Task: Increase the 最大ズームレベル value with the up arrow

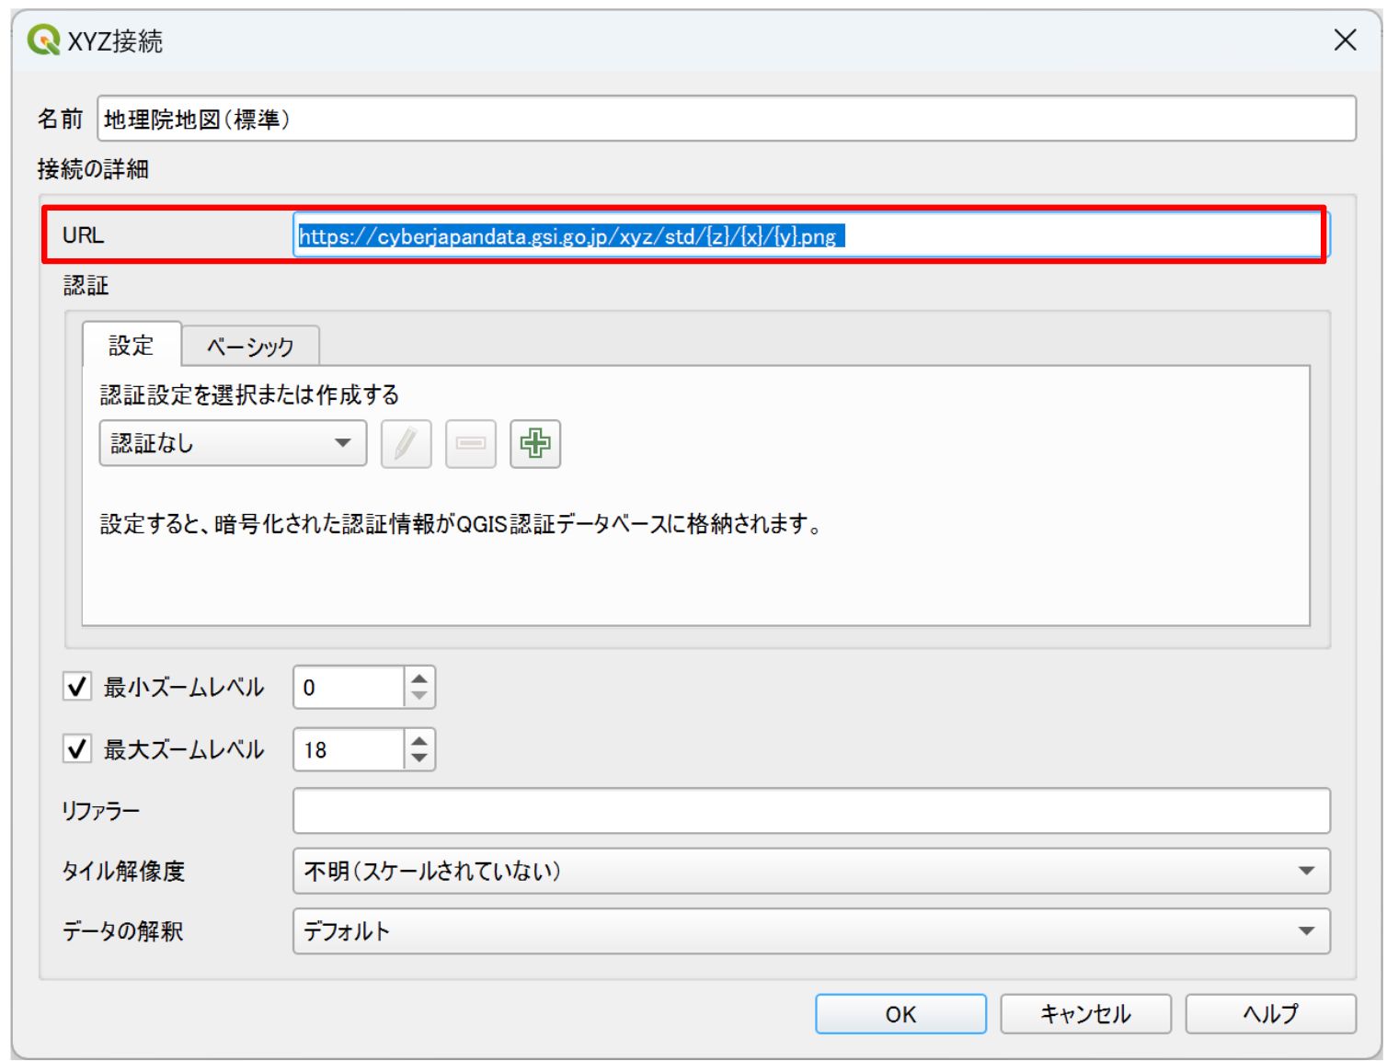Action: (x=419, y=741)
